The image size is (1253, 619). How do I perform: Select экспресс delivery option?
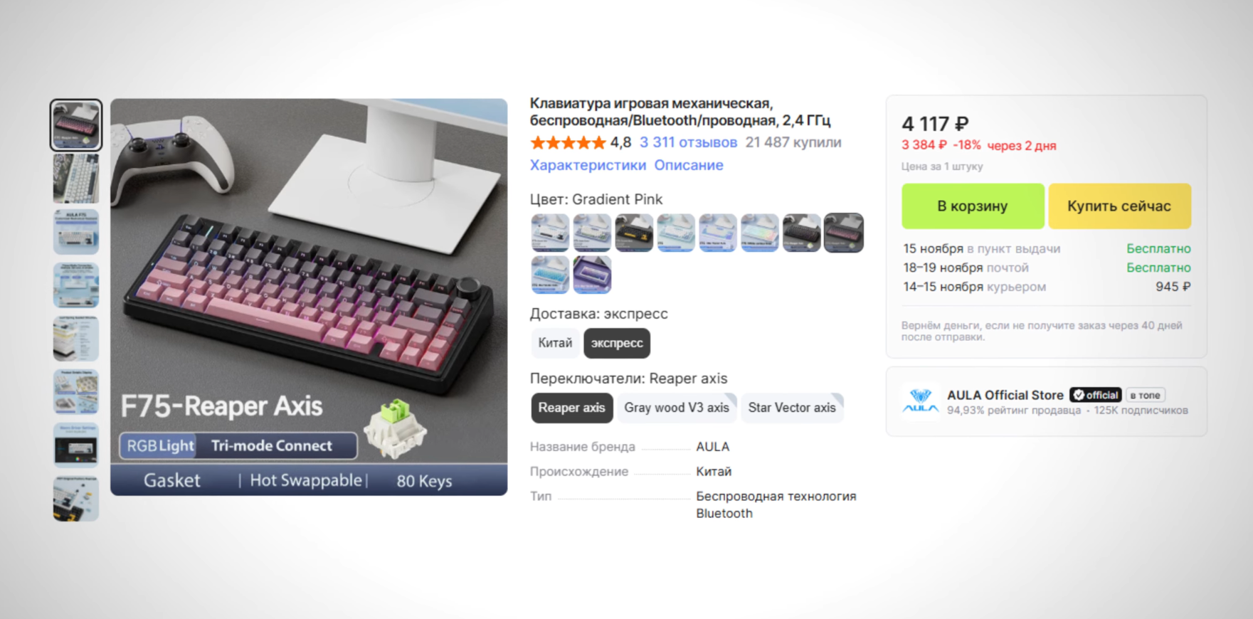[617, 343]
